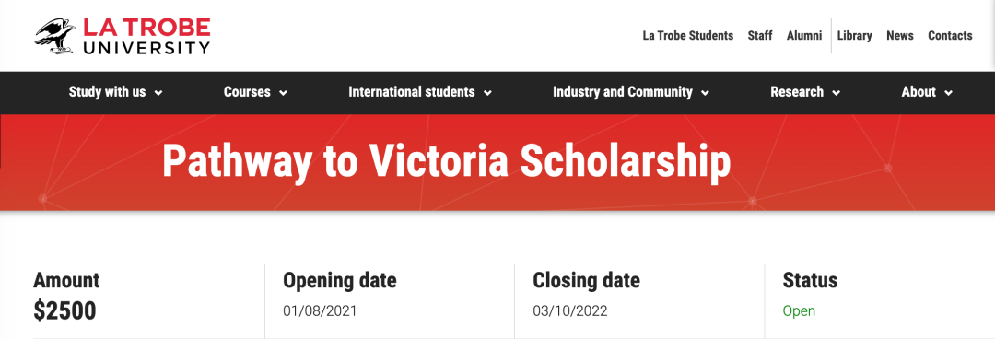Select the Research menu item
Screen dimensions: 995x339
[797, 92]
